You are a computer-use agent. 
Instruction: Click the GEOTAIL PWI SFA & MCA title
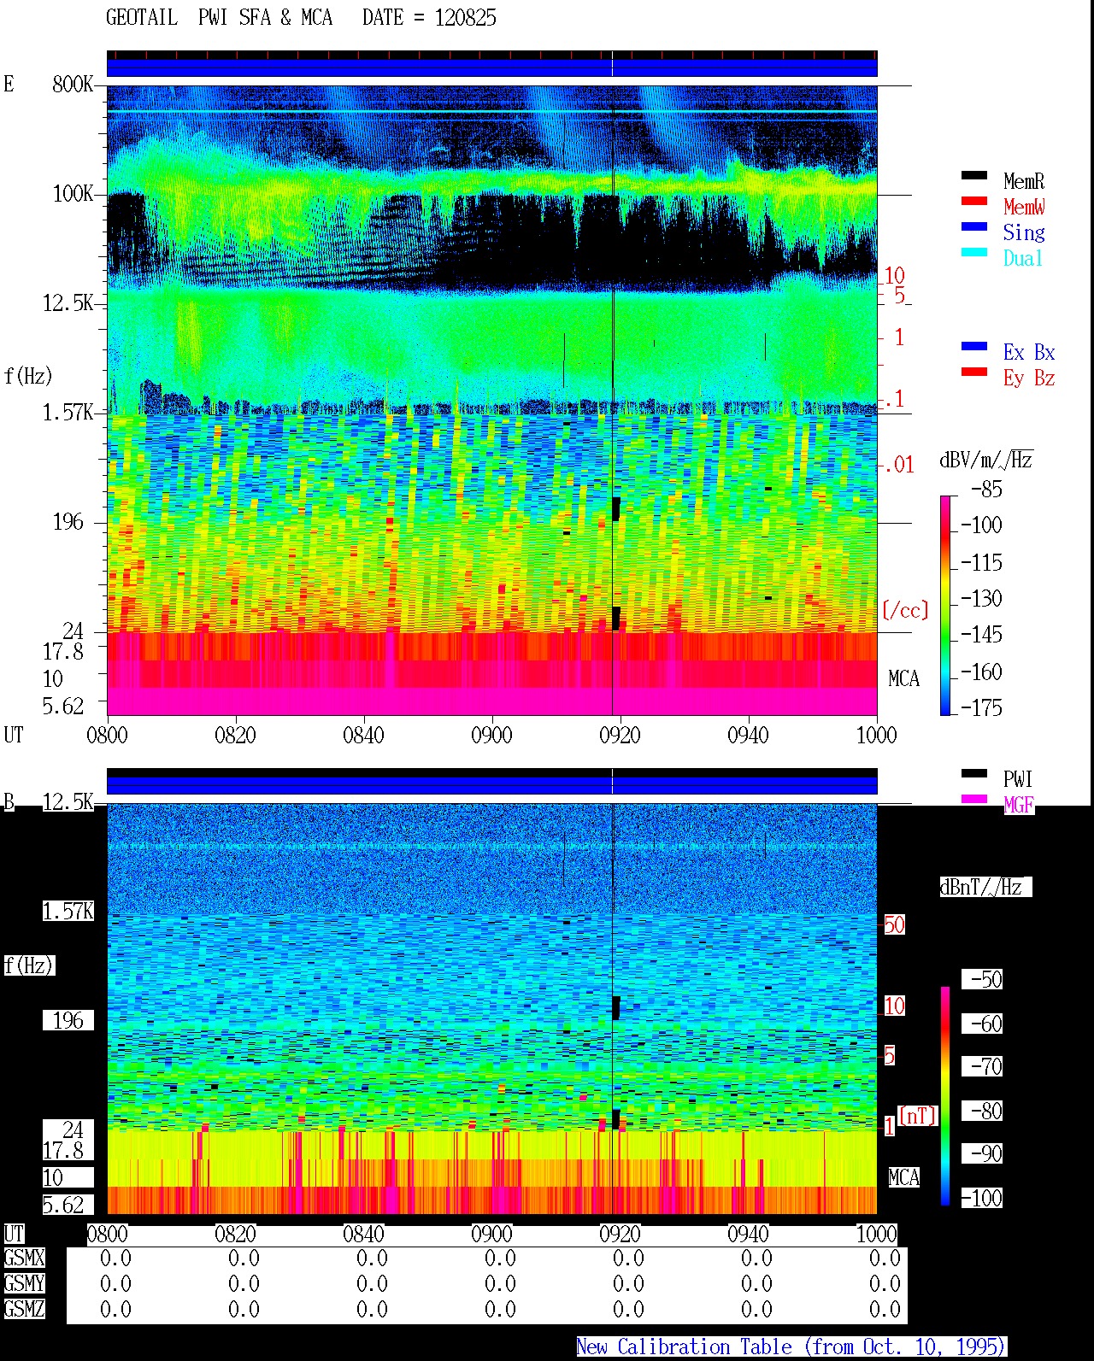tap(301, 18)
